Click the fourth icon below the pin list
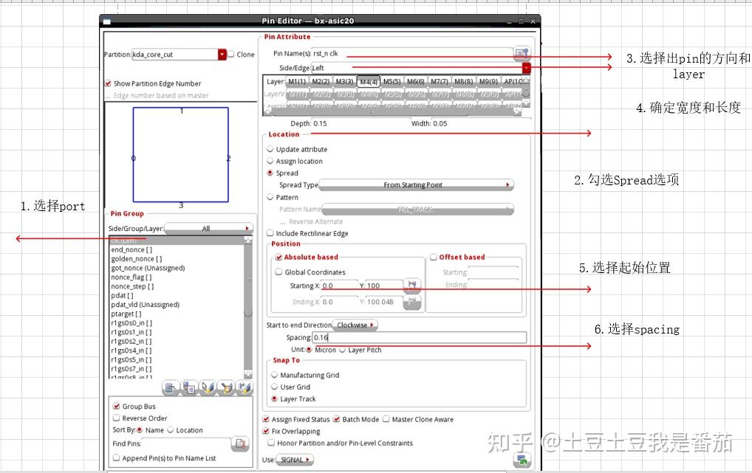The image size is (752, 473). point(226,387)
